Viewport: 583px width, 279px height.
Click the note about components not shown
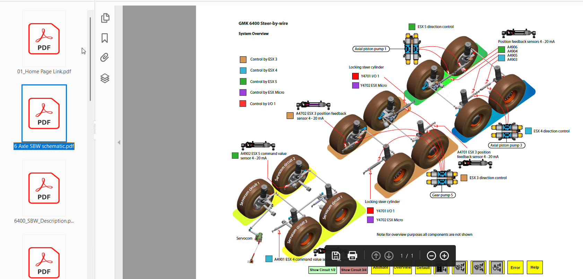click(425, 234)
